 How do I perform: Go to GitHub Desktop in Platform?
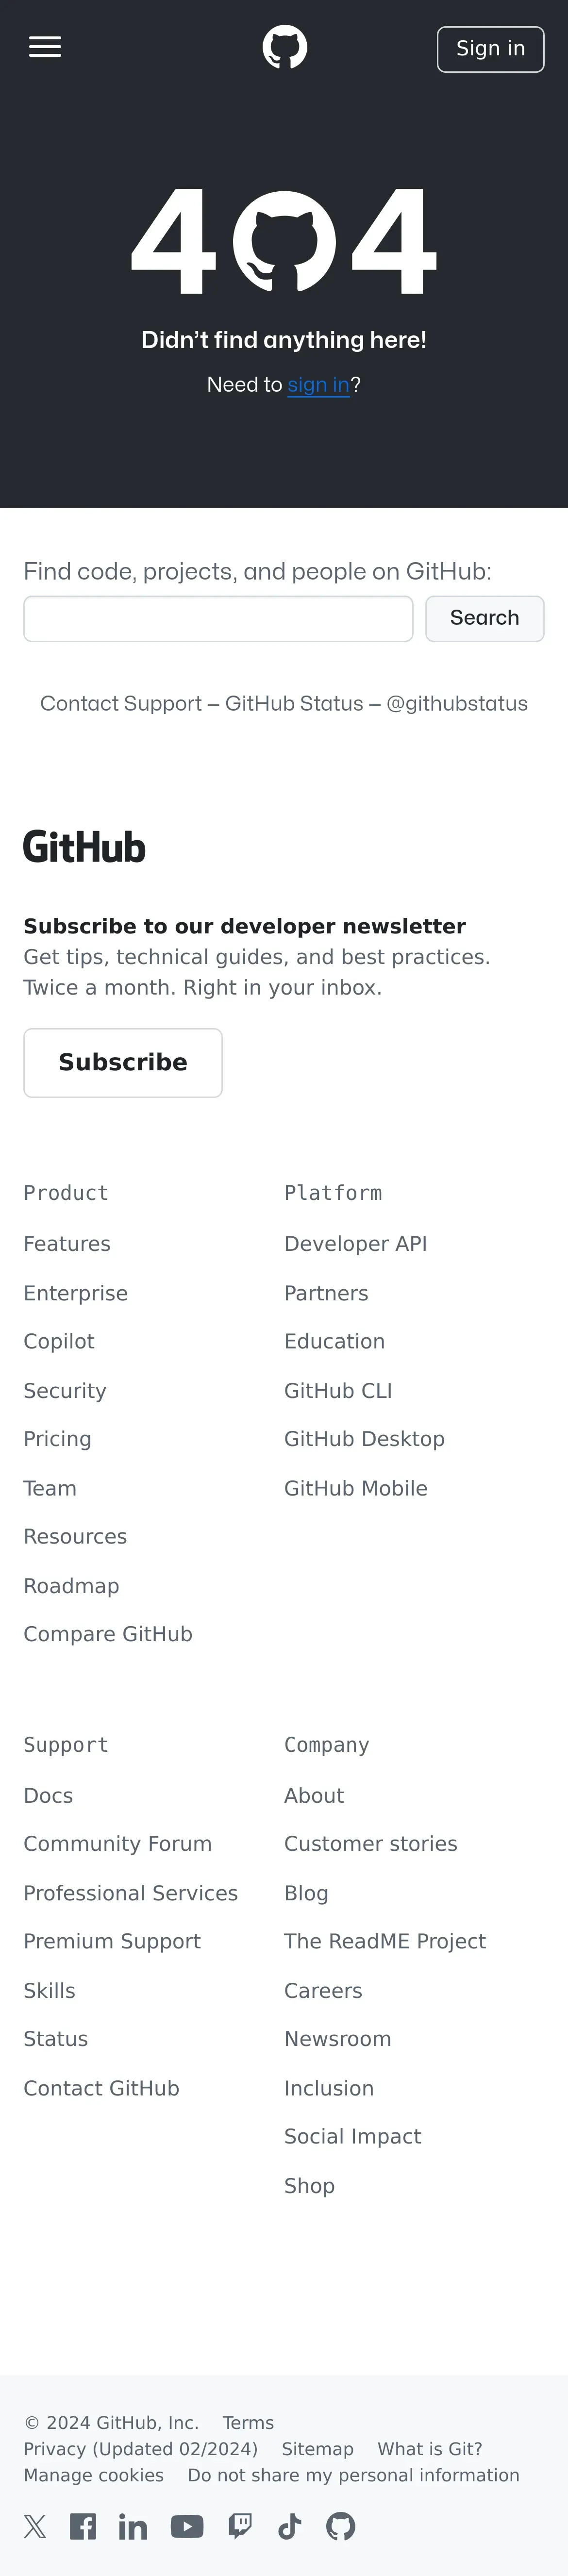click(x=364, y=1439)
